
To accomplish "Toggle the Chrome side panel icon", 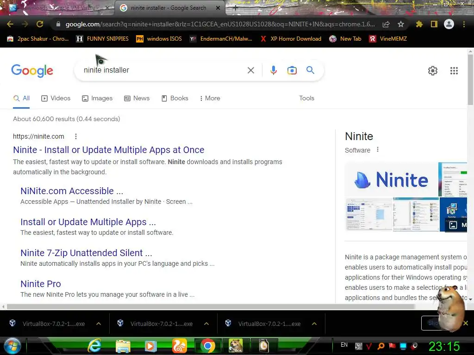I will pos(434,24).
